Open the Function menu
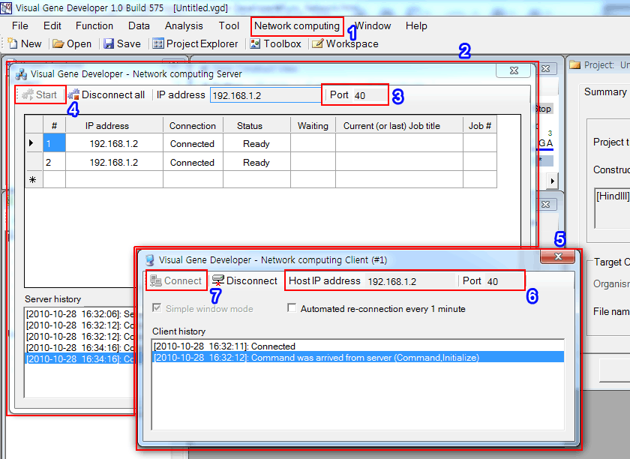The height and width of the screenshot is (459, 630). pyautogui.click(x=94, y=25)
